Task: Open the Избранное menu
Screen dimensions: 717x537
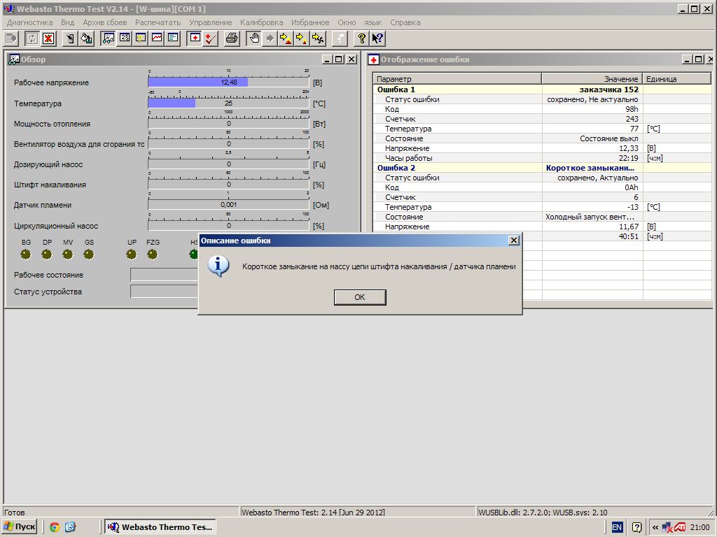Action: point(310,22)
